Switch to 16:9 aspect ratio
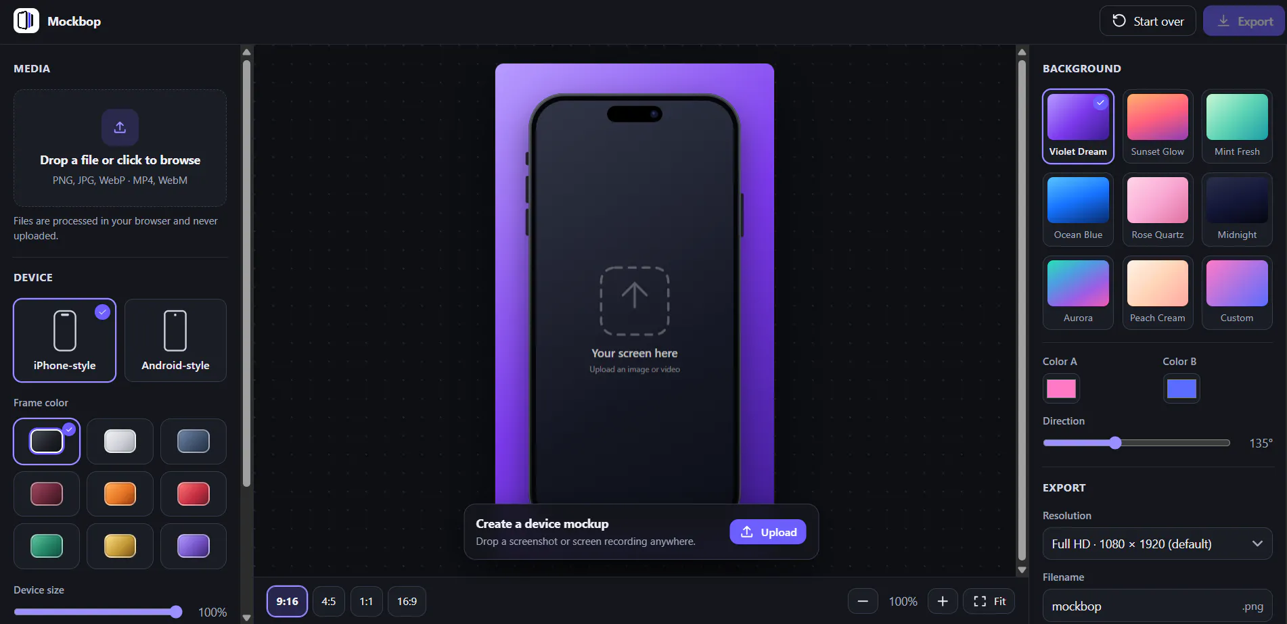The image size is (1287, 624). pos(407,601)
